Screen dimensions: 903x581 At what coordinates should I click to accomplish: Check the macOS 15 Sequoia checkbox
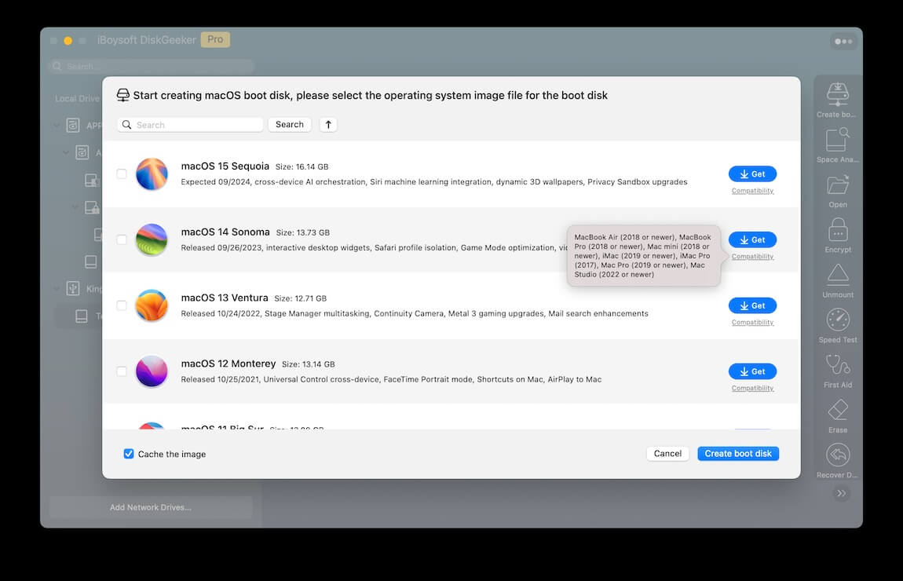122,174
